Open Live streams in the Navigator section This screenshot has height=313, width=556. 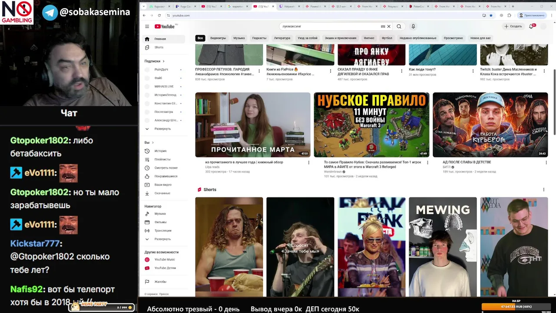(164, 231)
